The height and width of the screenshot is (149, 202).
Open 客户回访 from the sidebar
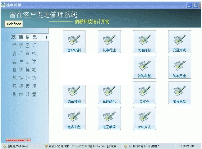click(x=24, y=62)
